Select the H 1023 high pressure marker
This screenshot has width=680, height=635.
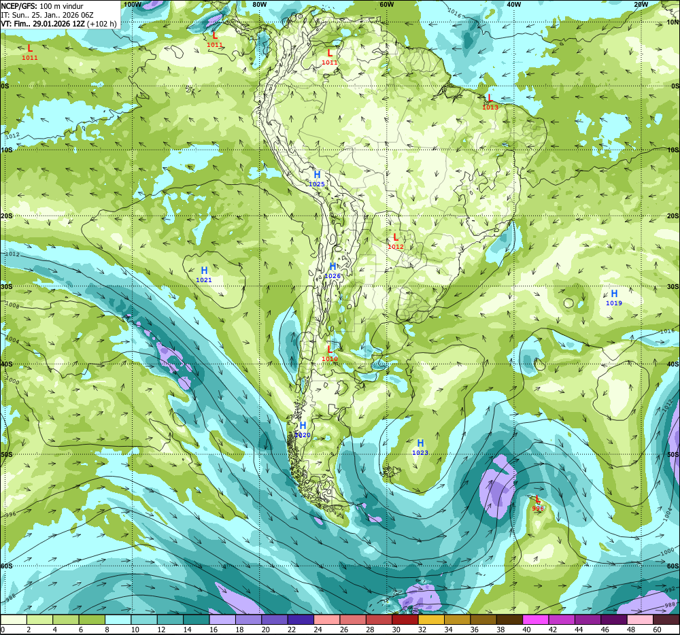(420, 447)
